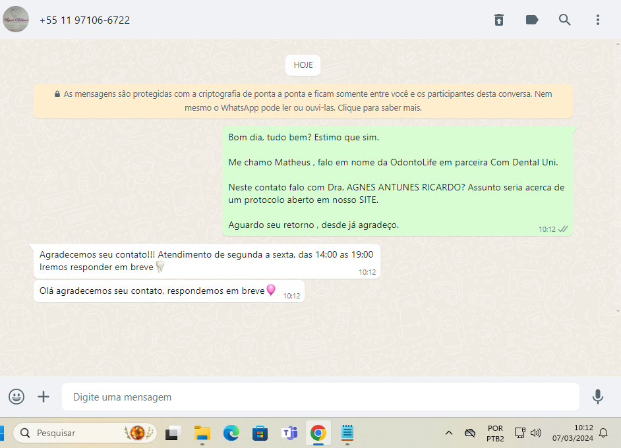Screen dimensions: 621x448
Task: Open the three-dot chat menu
Action: [x=598, y=20]
